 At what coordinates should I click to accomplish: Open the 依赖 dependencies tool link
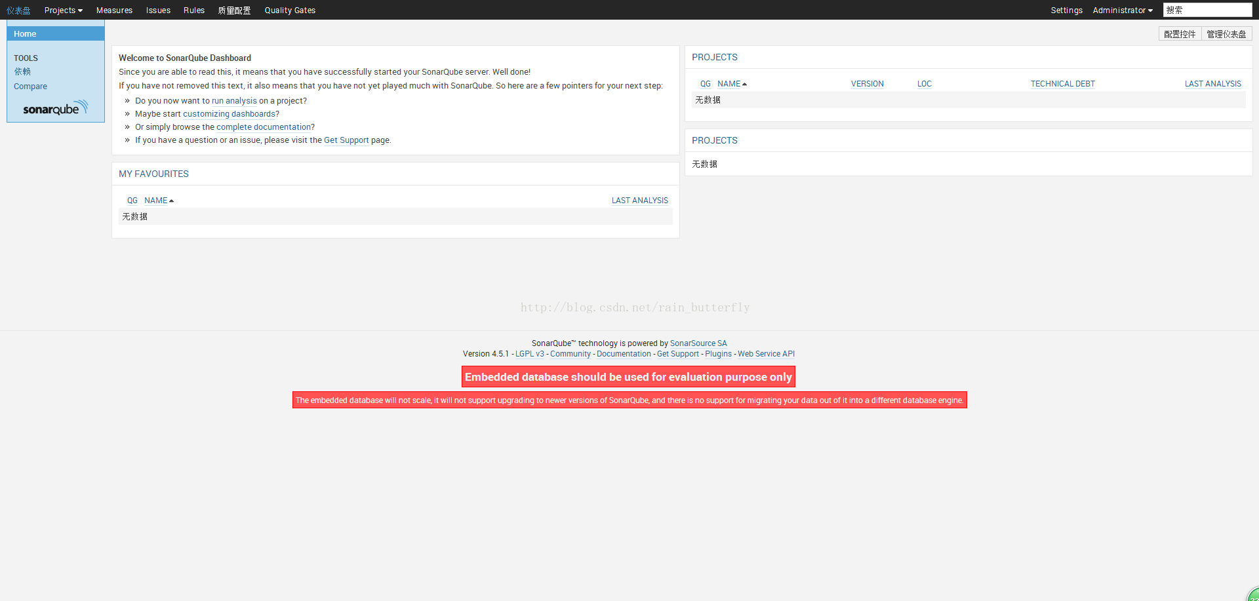tap(22, 71)
